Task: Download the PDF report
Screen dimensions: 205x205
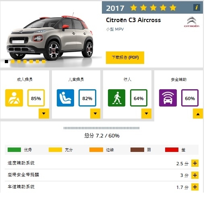Action: click(x=126, y=58)
